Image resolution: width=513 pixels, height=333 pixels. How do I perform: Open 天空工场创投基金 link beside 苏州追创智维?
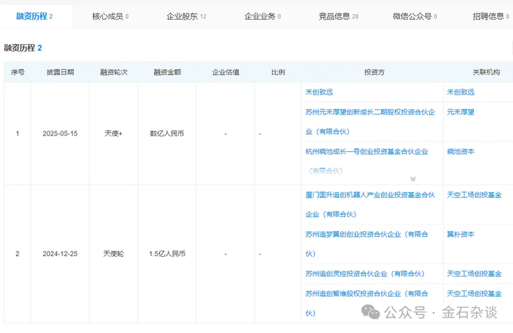pos(474,293)
